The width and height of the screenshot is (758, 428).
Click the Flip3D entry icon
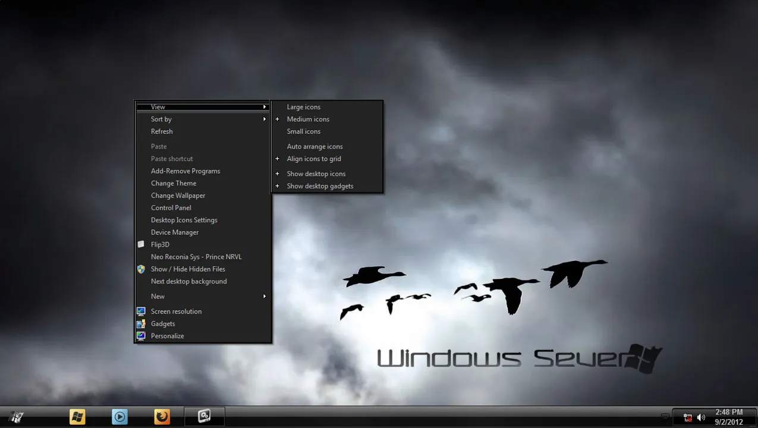141,244
